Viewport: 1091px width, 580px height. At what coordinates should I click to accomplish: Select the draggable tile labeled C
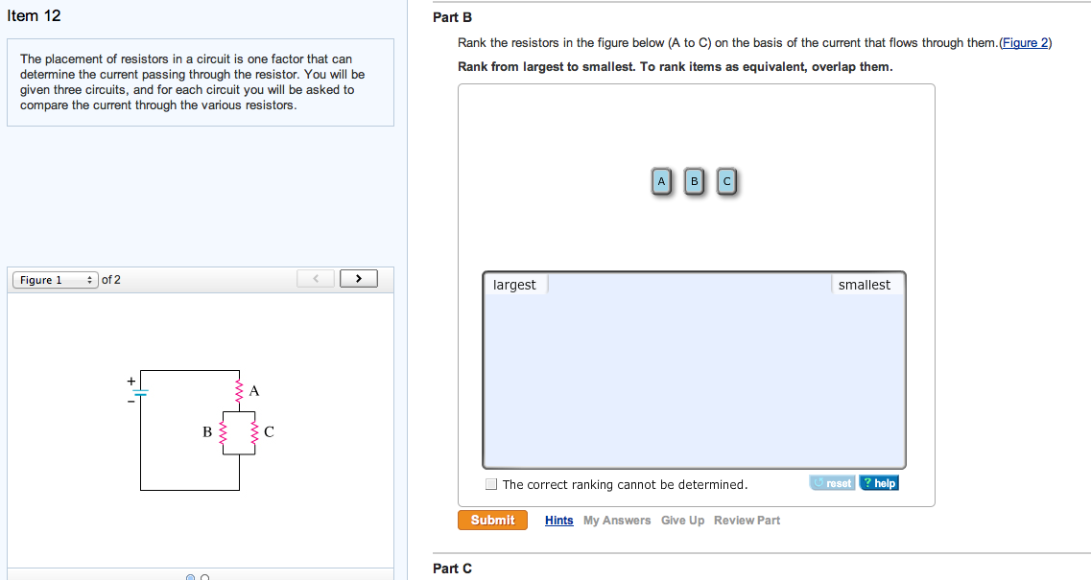(726, 181)
